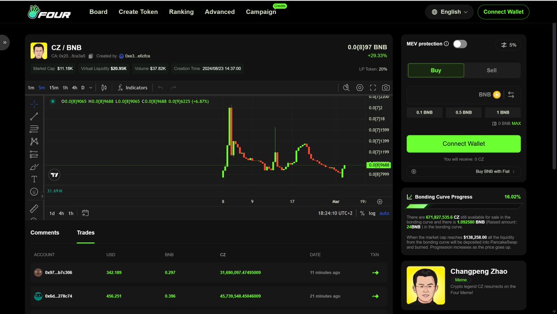Screen dimensions: 557x314
Task: Select the ruler measure tool
Action: pos(34,208)
